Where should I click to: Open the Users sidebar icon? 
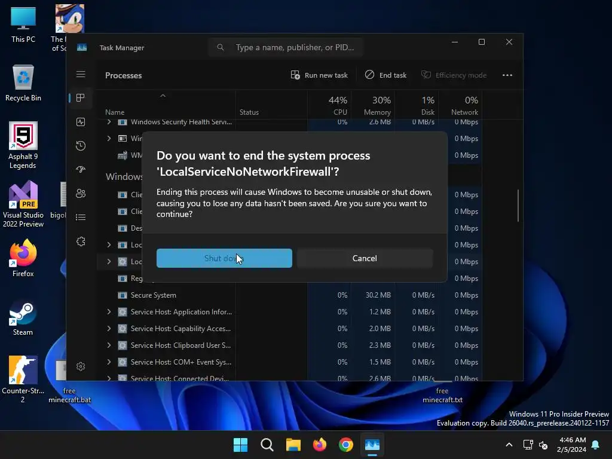pos(81,194)
